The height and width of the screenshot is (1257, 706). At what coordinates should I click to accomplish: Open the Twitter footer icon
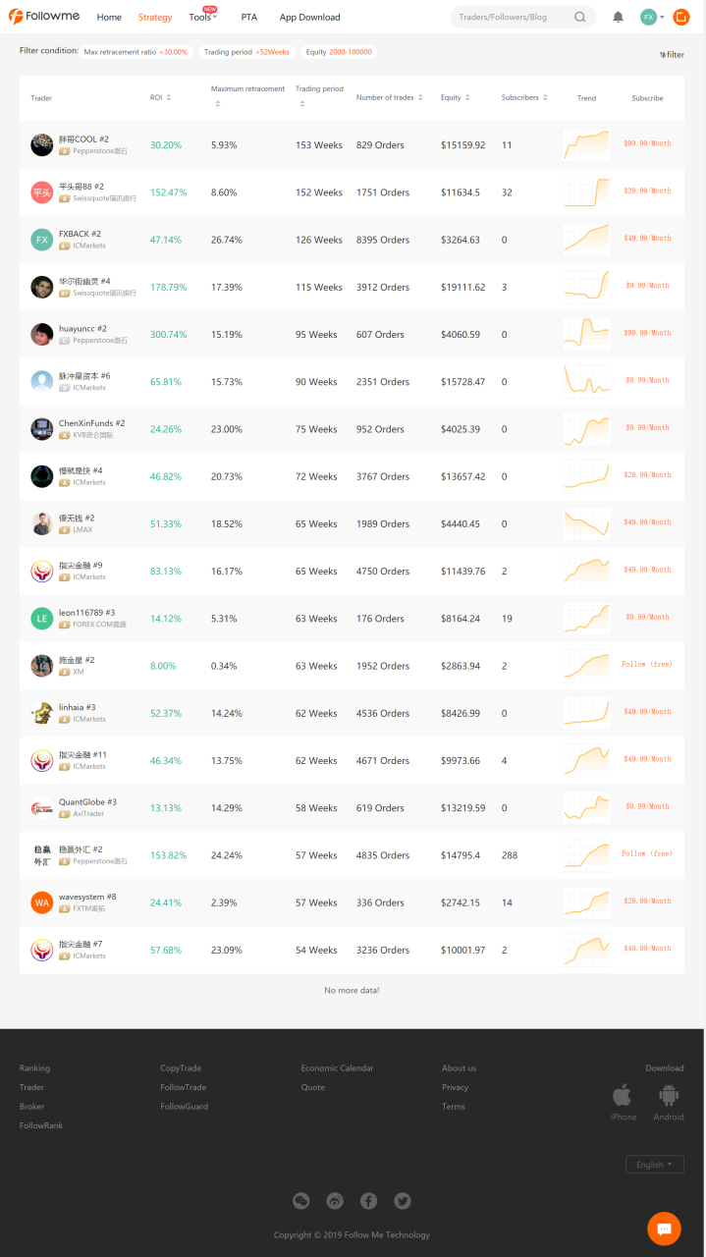click(x=402, y=1200)
